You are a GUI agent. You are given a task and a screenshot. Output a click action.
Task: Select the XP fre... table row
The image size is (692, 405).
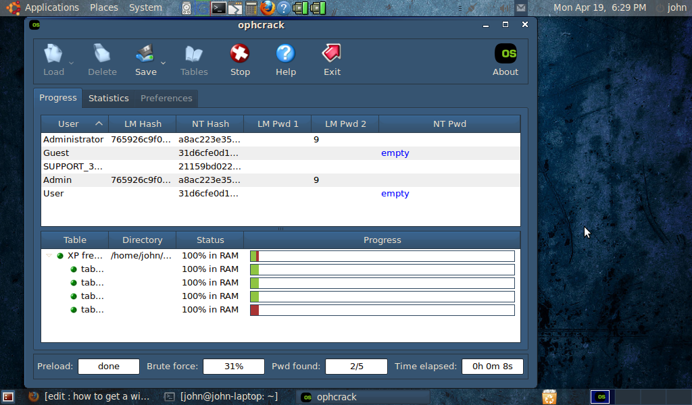pyautogui.click(x=280, y=256)
